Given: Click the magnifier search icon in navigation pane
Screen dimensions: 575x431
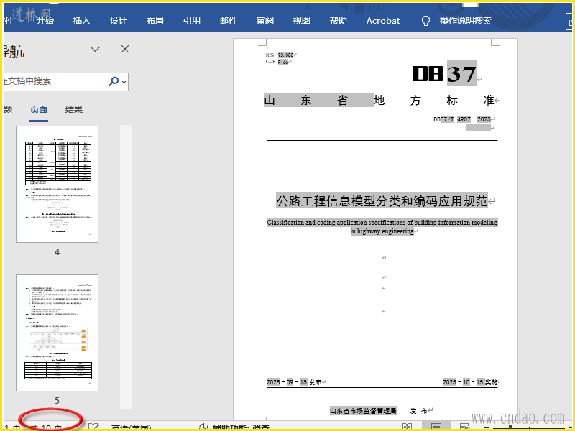Looking at the screenshot, I should [114, 81].
